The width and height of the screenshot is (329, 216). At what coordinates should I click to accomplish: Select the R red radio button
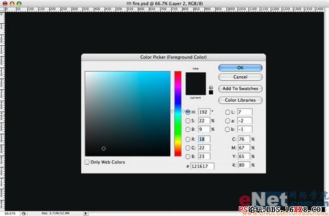coord(188,139)
